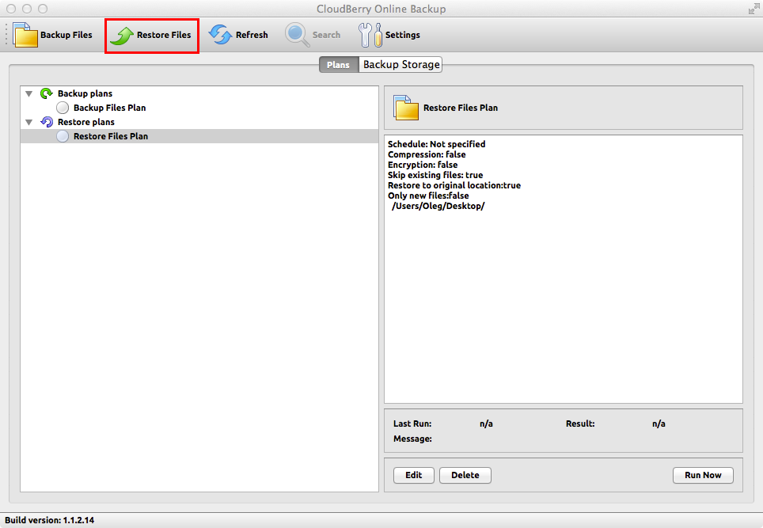
Task: Switch to the Plans tab
Action: coord(339,65)
